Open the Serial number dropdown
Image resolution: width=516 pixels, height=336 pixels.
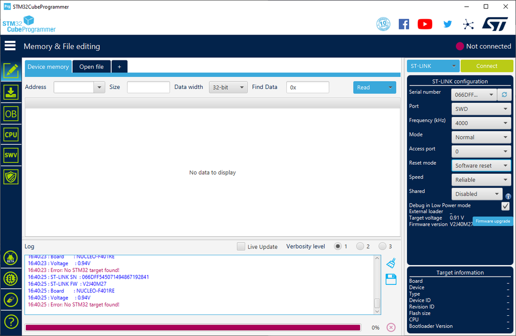(x=474, y=95)
